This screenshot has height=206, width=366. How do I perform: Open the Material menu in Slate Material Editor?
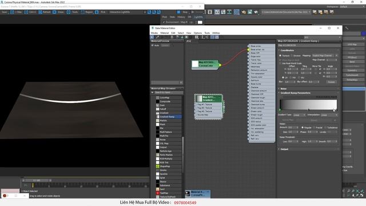tap(164, 33)
